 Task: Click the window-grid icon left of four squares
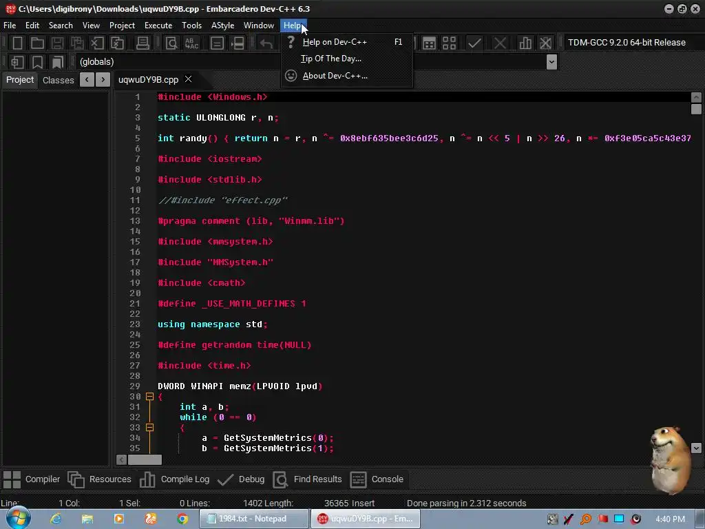430,43
